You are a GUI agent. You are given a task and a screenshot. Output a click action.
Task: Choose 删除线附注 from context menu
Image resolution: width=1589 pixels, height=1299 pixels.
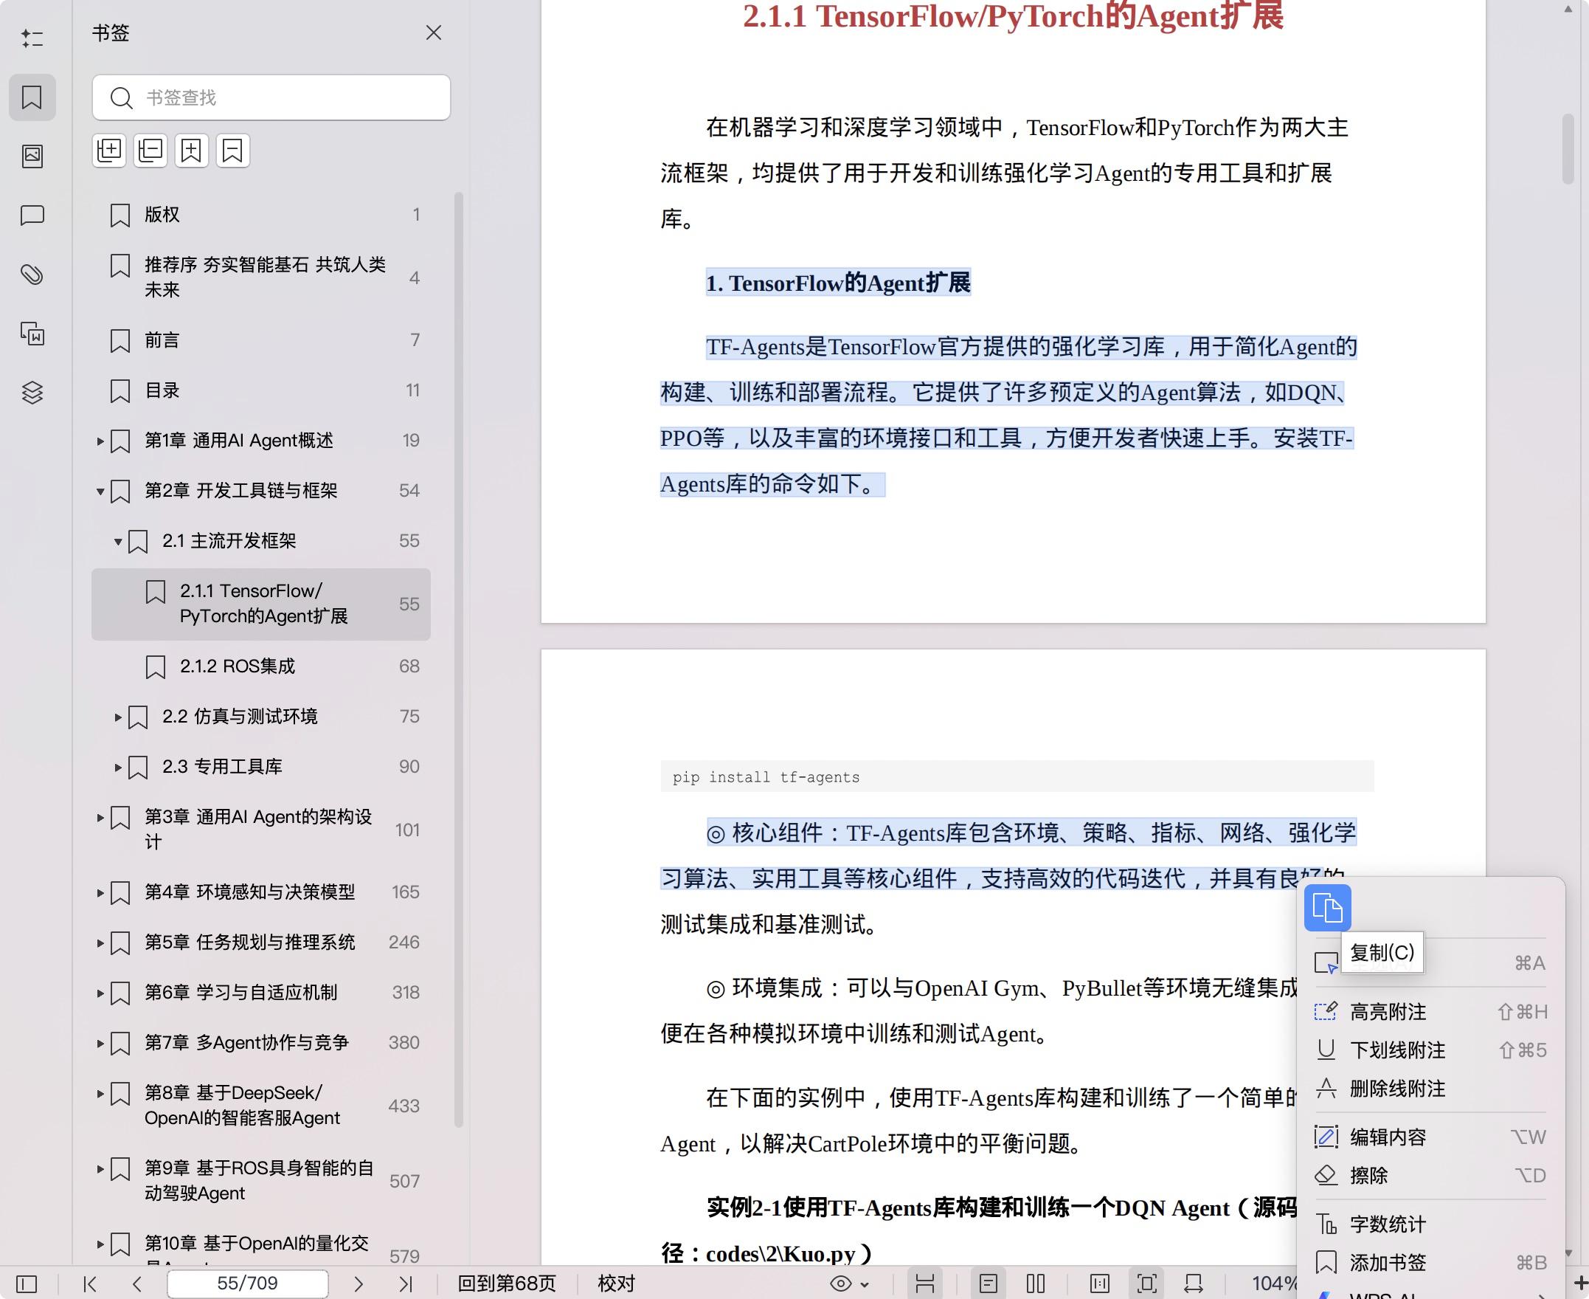coord(1430,1089)
